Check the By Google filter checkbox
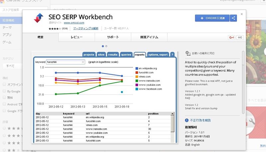The width and height of the screenshot is (266, 152). tap(4, 91)
